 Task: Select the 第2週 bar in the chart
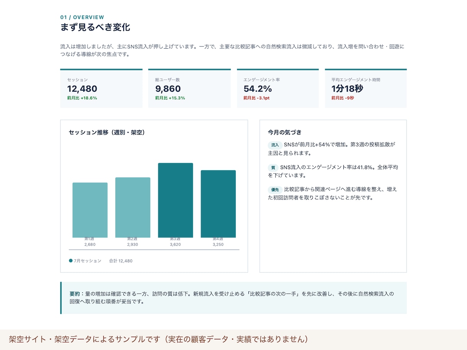[133, 207]
